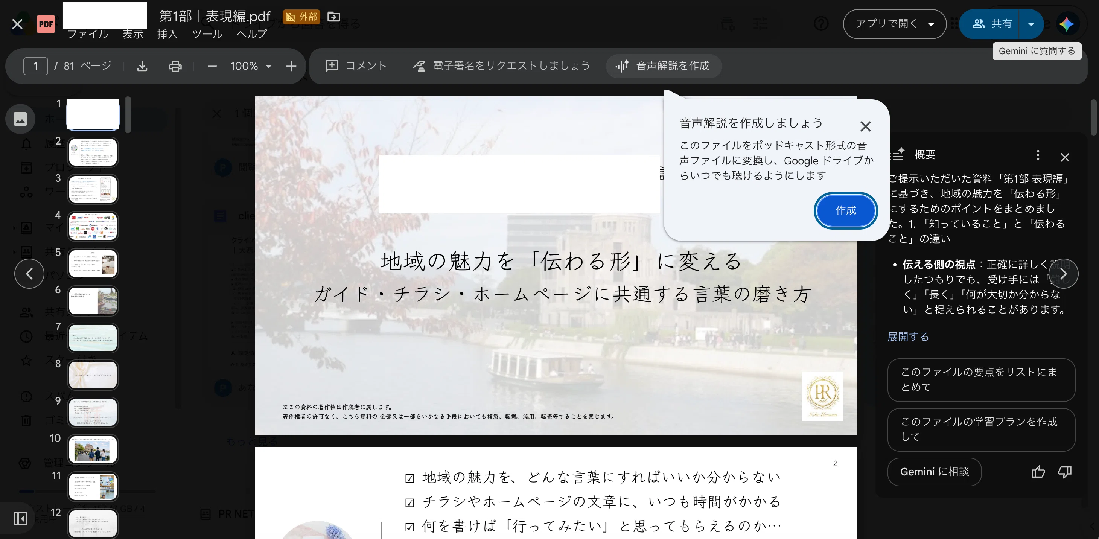The image size is (1099, 539).
Task: Select page 10 thumbnail
Action: tap(93, 449)
